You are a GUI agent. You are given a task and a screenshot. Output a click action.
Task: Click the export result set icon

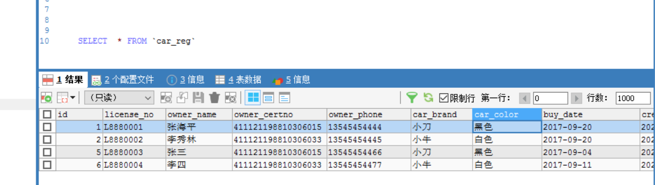(46, 98)
